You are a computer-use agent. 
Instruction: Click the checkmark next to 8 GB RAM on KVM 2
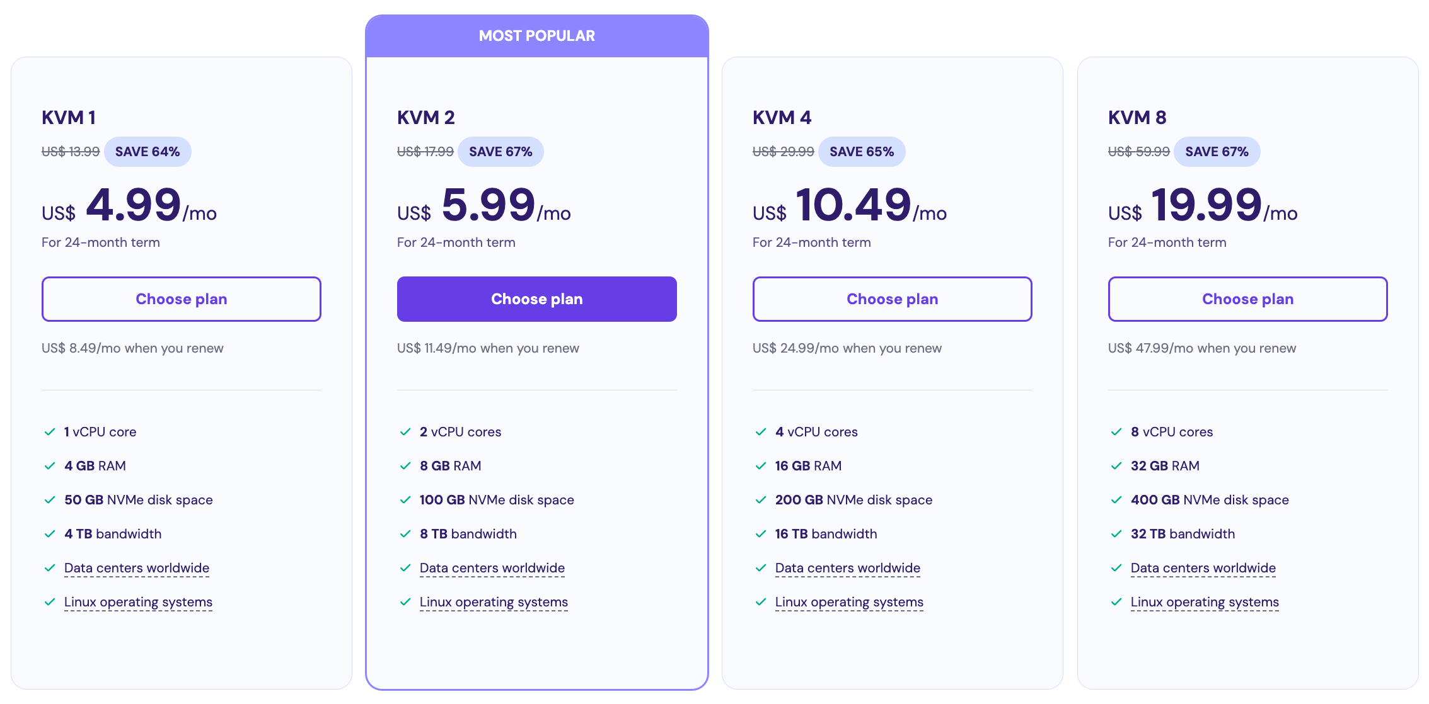point(405,466)
